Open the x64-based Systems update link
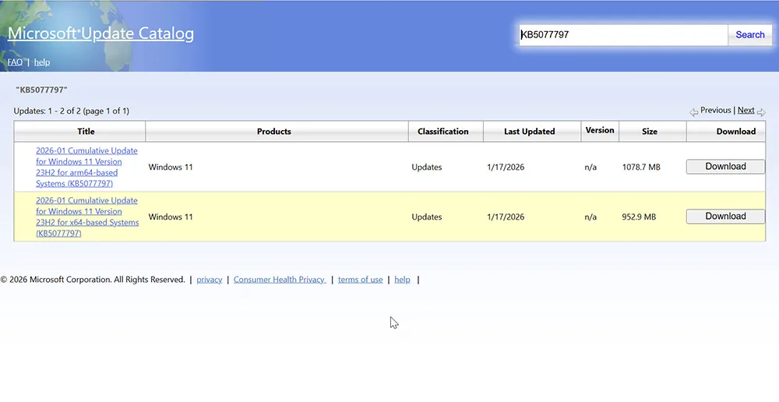Screen dimensions: 779x402 point(87,217)
